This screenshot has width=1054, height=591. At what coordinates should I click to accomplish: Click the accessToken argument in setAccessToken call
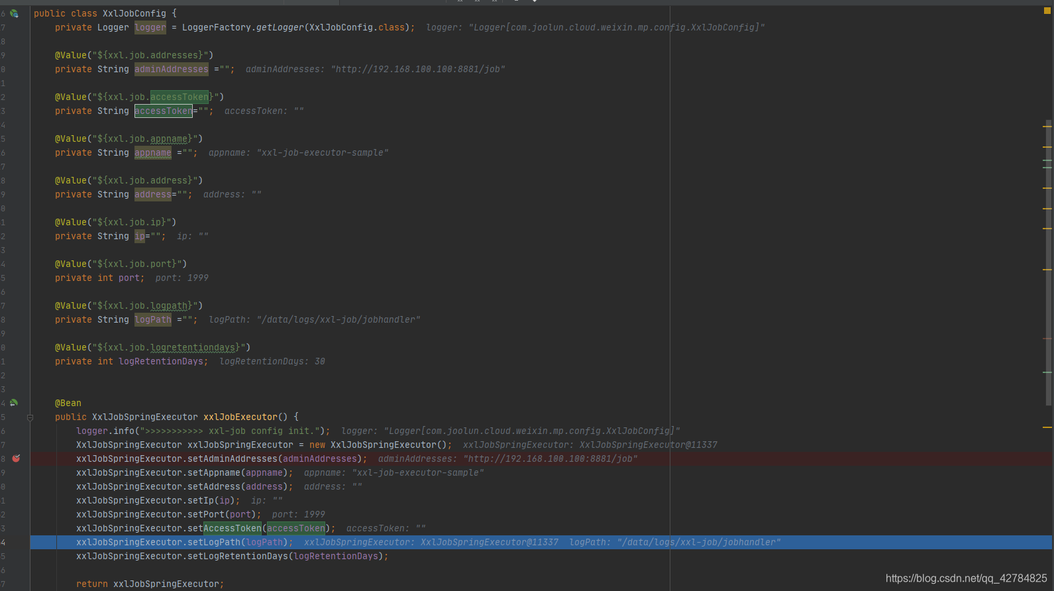coord(296,528)
